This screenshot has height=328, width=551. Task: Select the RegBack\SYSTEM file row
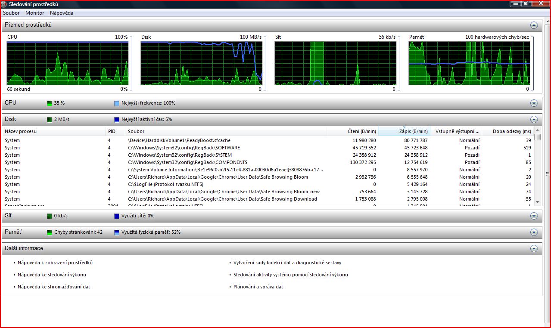point(268,155)
